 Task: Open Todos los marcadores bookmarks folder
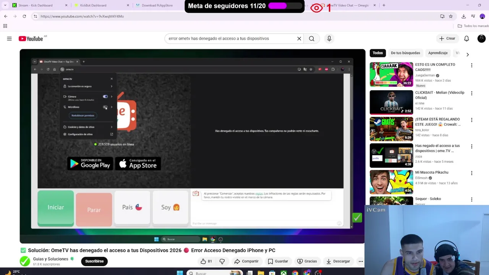pyautogui.click(x=473, y=26)
